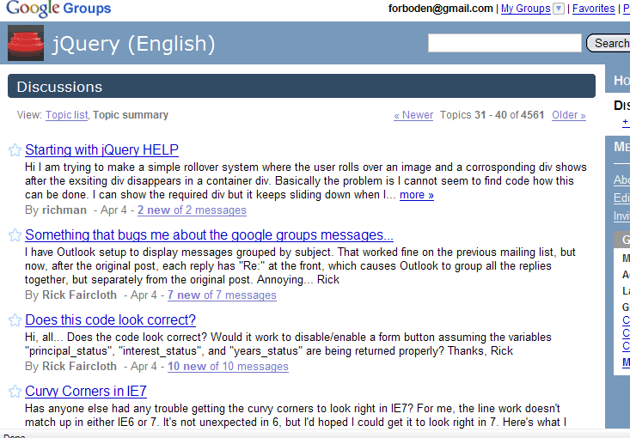Open 'Something that bugs me about the google groups messages' topic

pos(209,234)
